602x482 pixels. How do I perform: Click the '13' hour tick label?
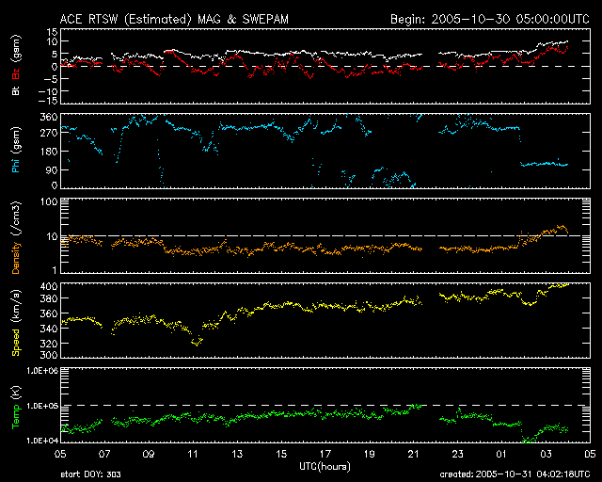point(237,454)
